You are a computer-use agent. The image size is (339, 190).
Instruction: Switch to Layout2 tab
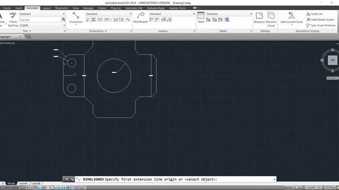(x=35, y=183)
